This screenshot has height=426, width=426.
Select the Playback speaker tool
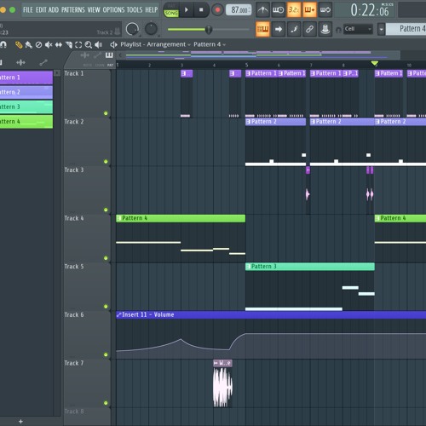tap(98, 45)
